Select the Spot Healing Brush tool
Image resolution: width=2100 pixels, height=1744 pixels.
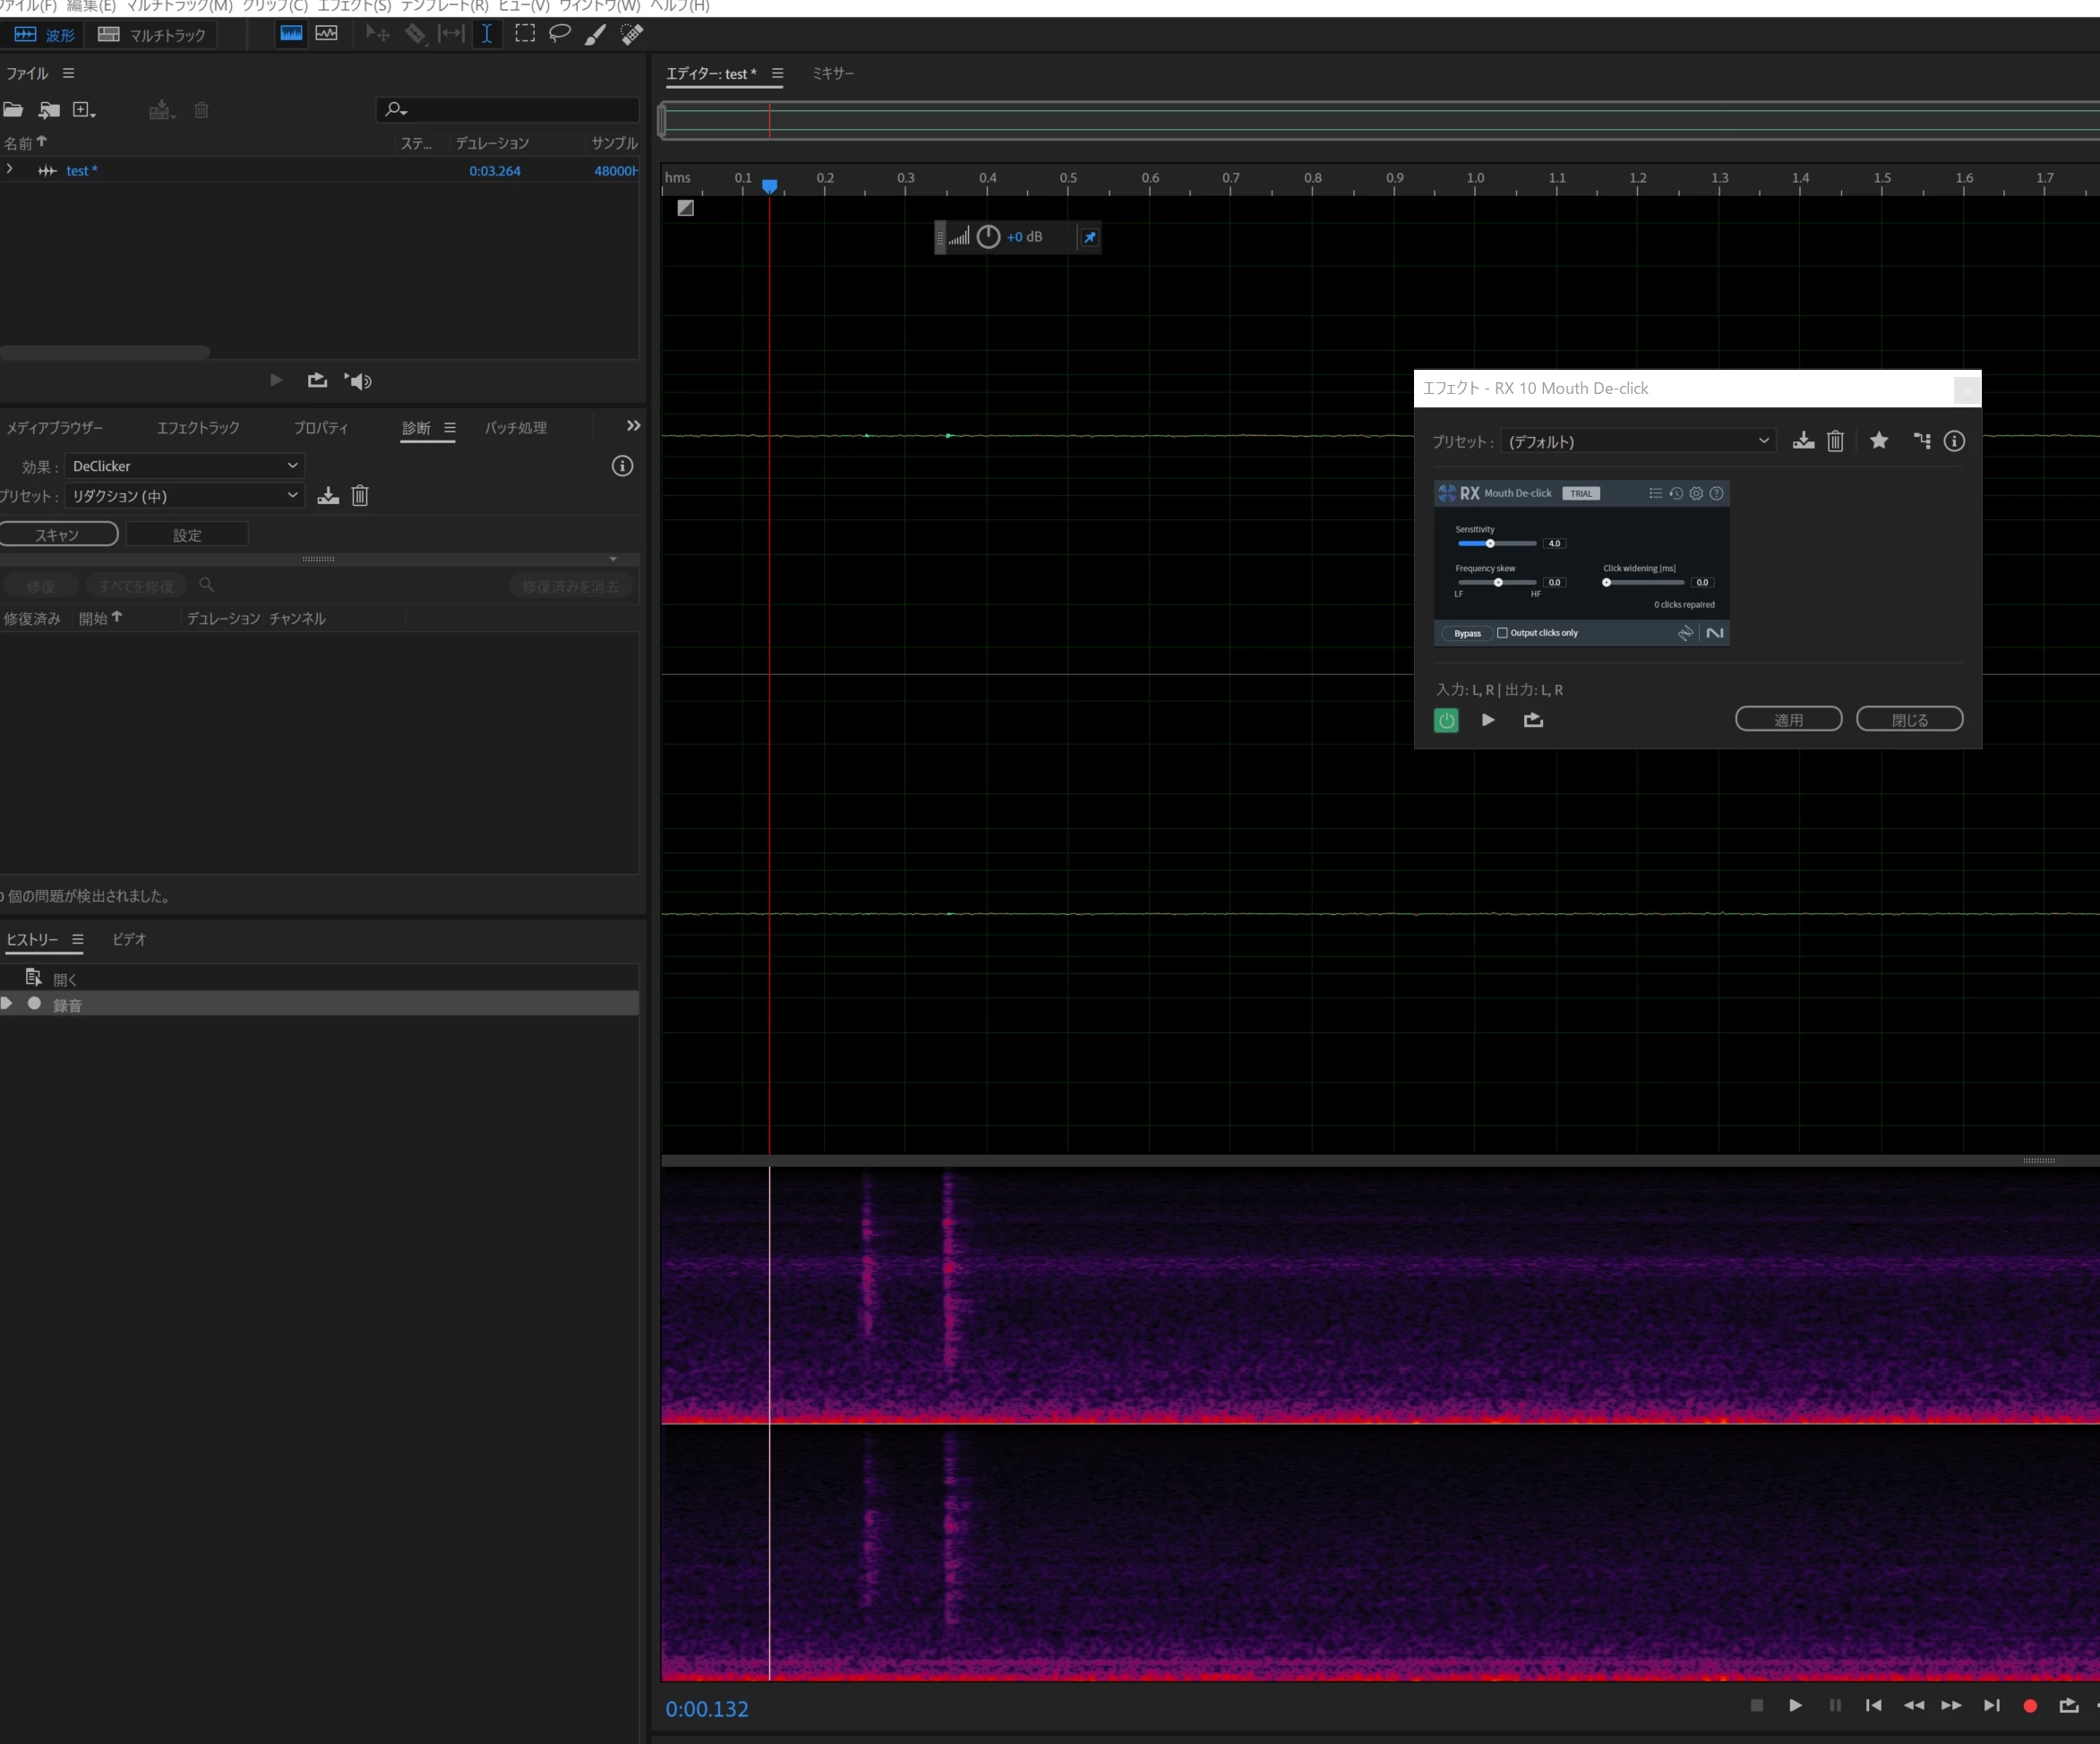(632, 34)
